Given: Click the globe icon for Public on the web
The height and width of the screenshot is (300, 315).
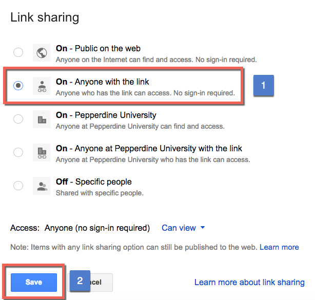Looking at the screenshot, I should [x=42, y=53].
